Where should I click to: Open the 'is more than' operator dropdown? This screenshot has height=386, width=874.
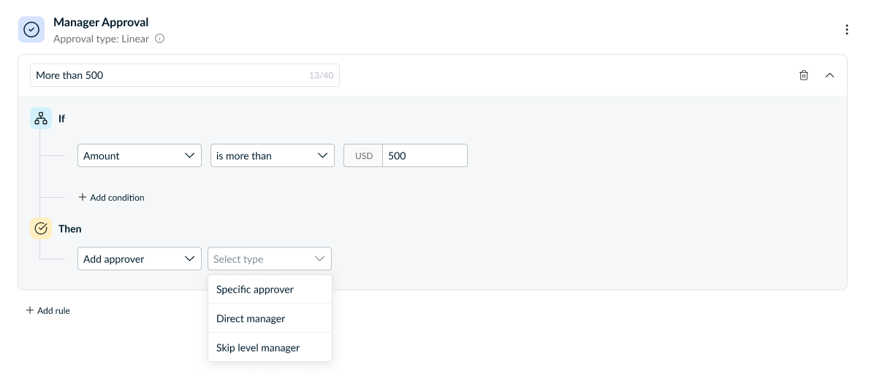pyautogui.click(x=272, y=155)
